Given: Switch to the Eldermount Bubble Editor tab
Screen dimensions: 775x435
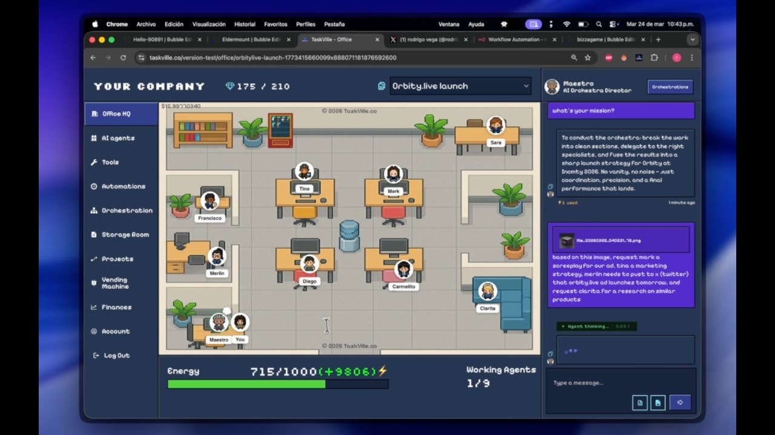Looking at the screenshot, I should (x=251, y=40).
